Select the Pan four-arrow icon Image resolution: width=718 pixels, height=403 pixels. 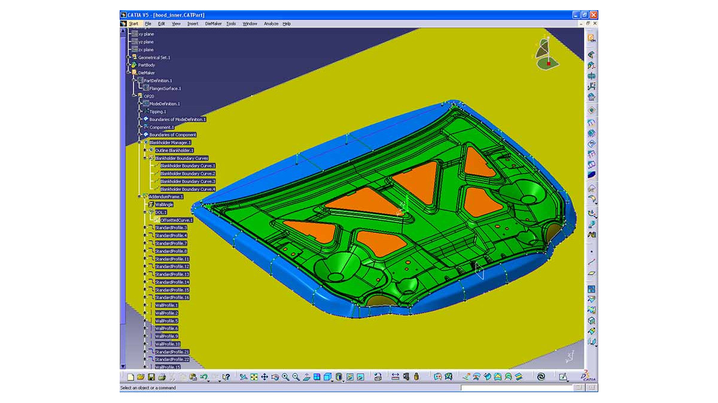click(264, 377)
